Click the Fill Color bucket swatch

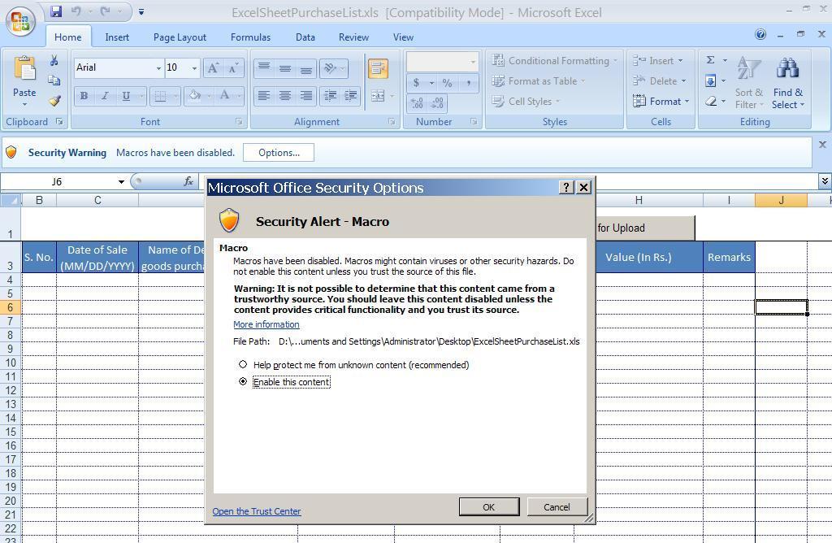point(195,96)
